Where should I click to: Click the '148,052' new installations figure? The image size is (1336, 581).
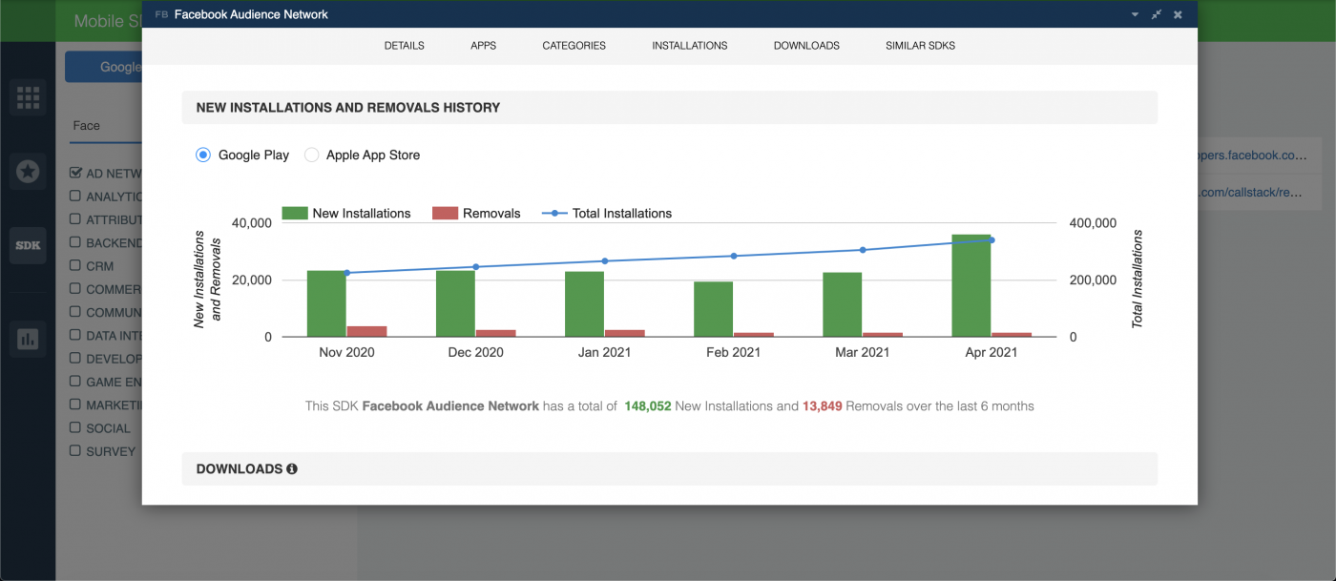648,406
